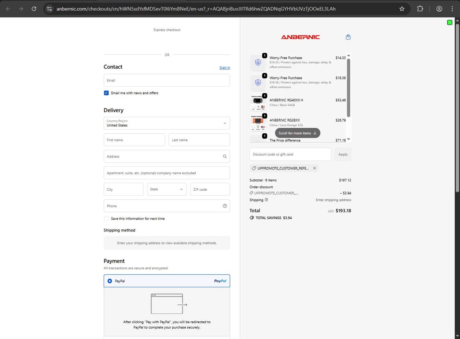Click 'Express checkout' heading text
460x339 pixels.
point(167,30)
